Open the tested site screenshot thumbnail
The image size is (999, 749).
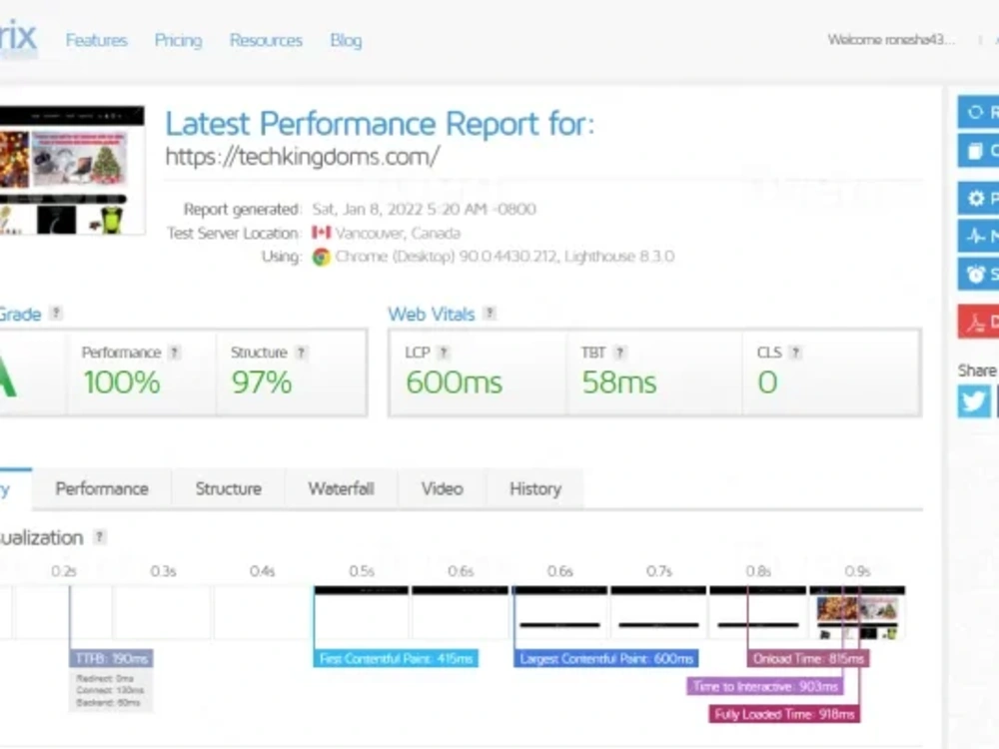[72, 170]
